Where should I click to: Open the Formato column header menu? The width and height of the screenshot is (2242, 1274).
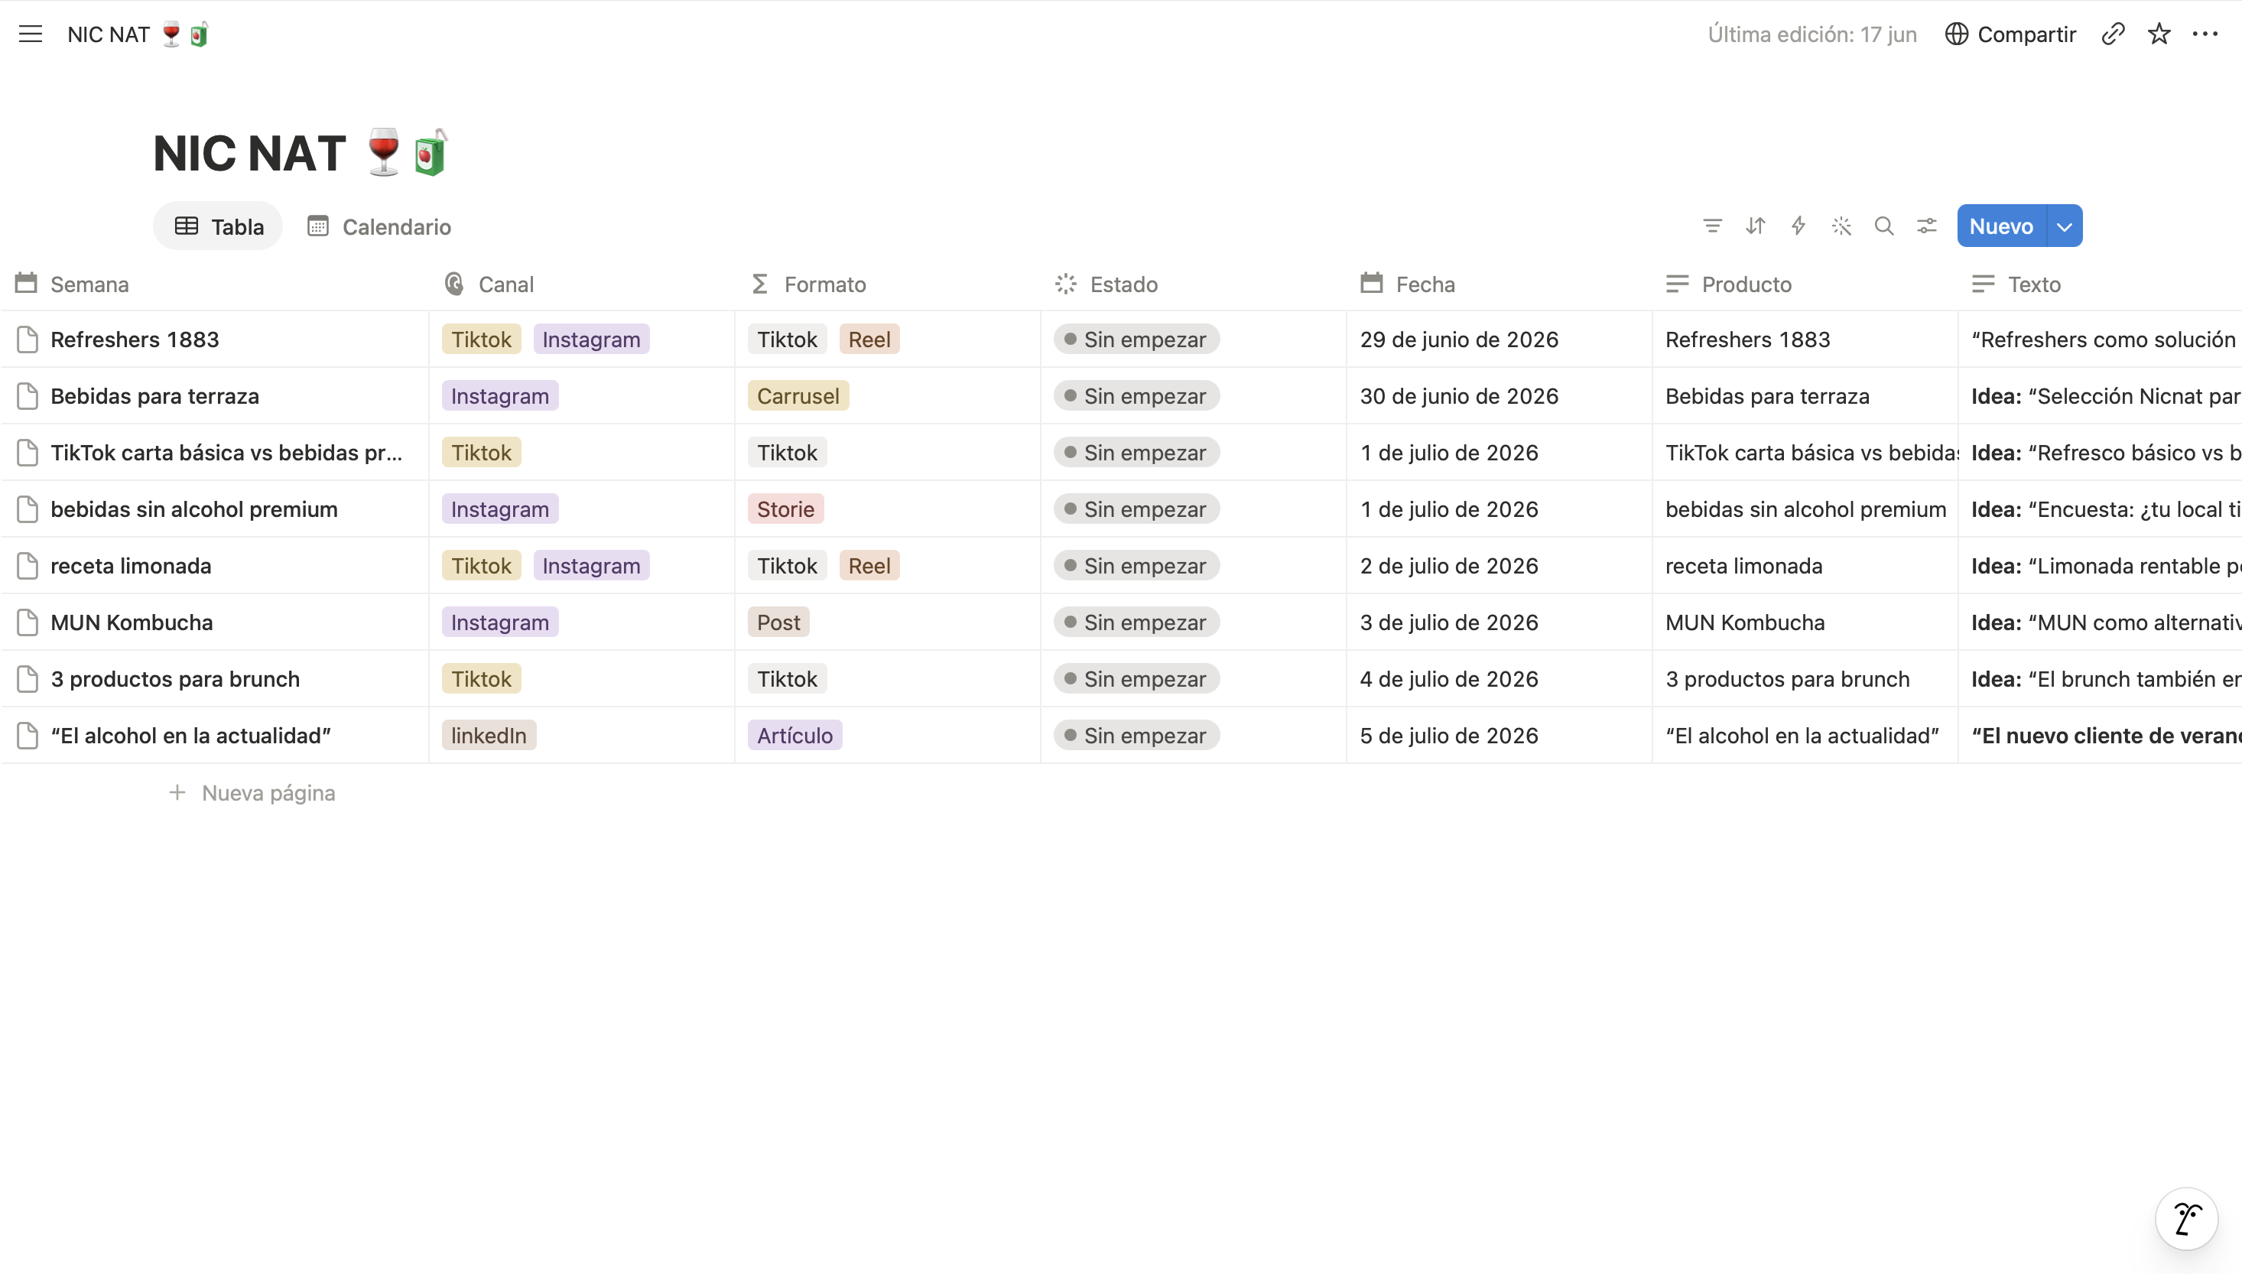pos(887,284)
